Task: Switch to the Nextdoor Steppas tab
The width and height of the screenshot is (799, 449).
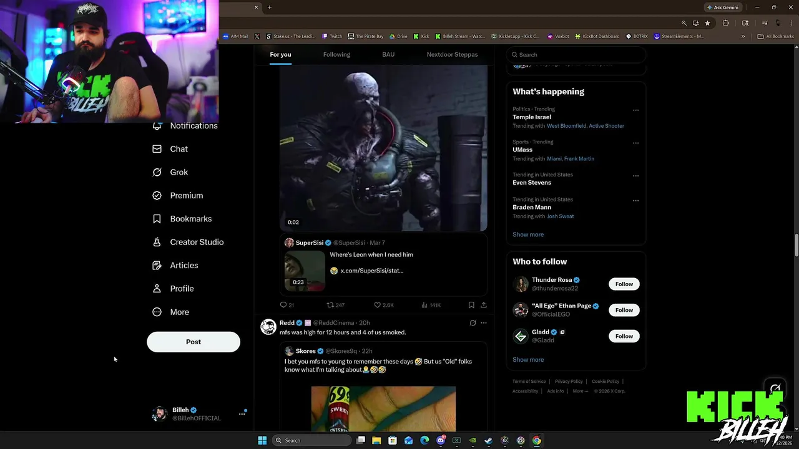Action: coord(452,54)
